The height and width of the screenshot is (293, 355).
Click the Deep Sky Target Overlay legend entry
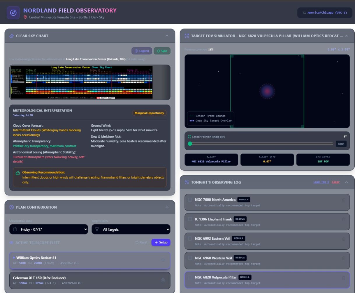click(x=210, y=121)
